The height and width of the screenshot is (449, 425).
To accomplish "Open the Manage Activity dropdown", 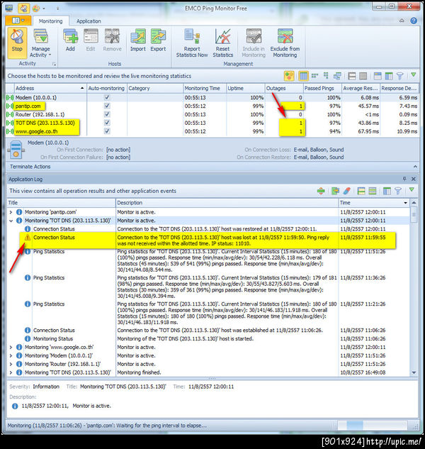I will point(40,43).
